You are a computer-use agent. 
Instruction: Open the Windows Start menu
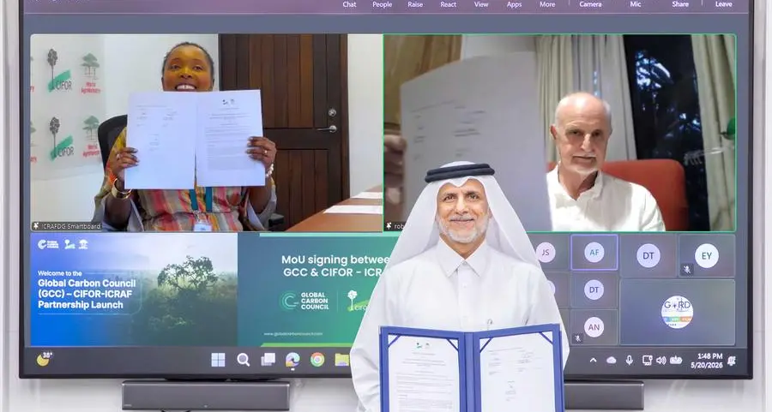[218, 360]
